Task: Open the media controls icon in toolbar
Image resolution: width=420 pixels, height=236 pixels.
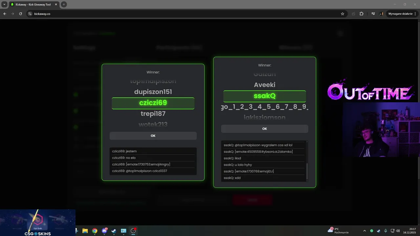Action: 373,14
